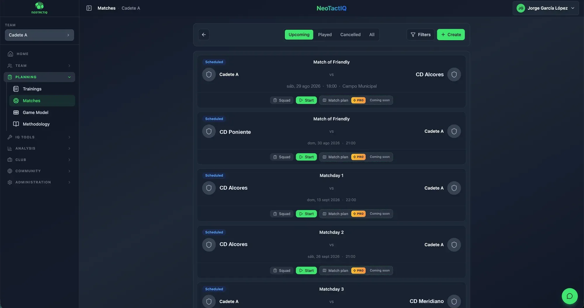This screenshot has height=308, width=584.
Task: Switch to the Cancelled tab
Action: coord(350,34)
